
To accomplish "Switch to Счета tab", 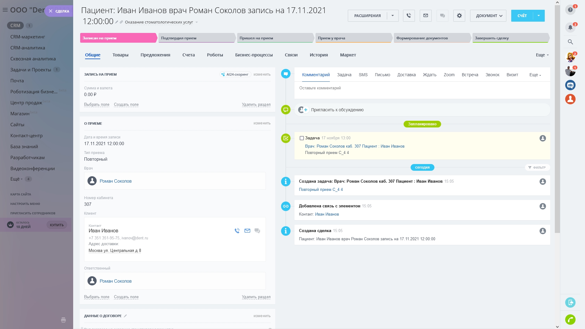I will pyautogui.click(x=189, y=55).
